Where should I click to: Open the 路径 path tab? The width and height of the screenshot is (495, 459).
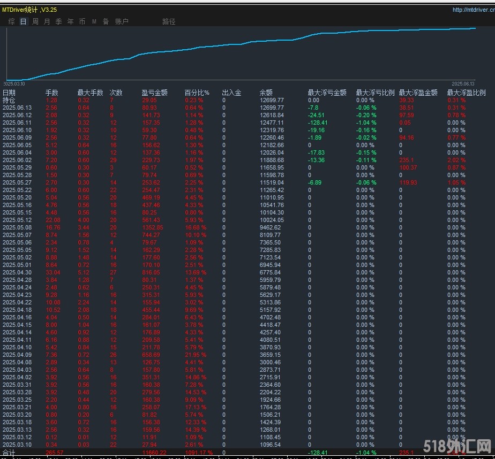coord(169,21)
